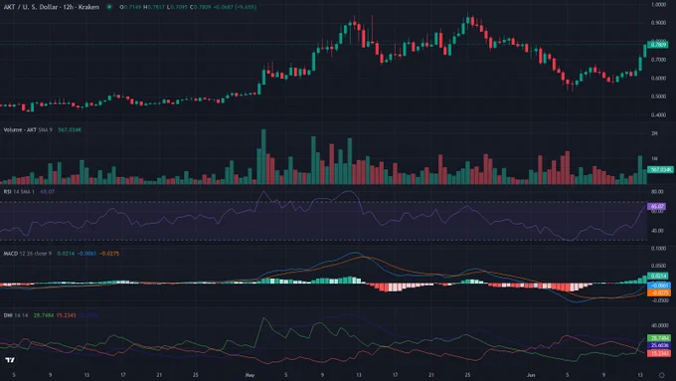Click the 0.0214 value in the MACD legend
Image resolution: width=676 pixels, height=381 pixels.
[66, 254]
